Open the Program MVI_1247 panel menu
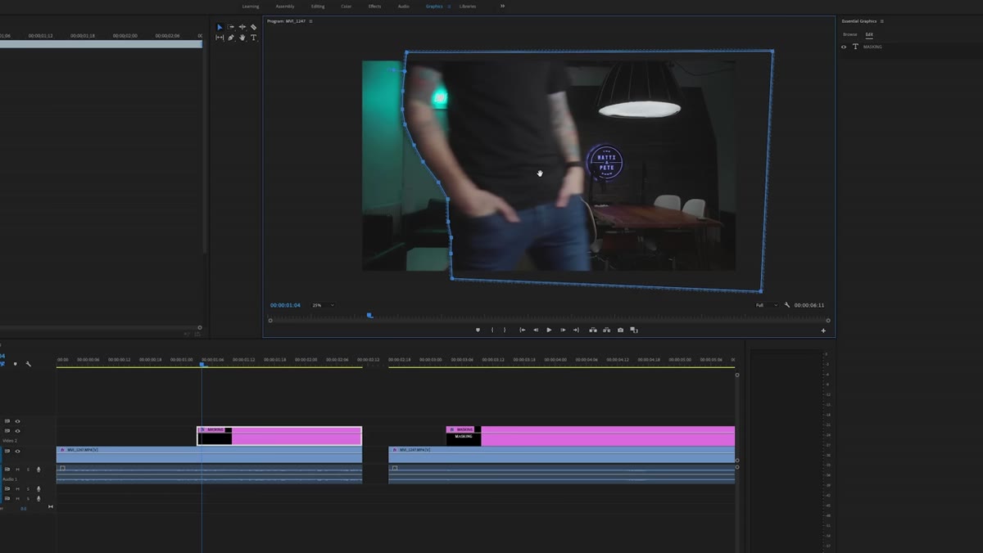This screenshot has height=553, width=983. (x=311, y=20)
